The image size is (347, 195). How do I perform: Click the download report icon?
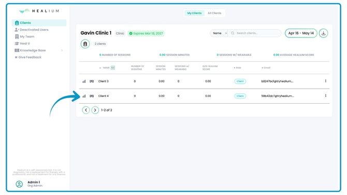(323, 33)
